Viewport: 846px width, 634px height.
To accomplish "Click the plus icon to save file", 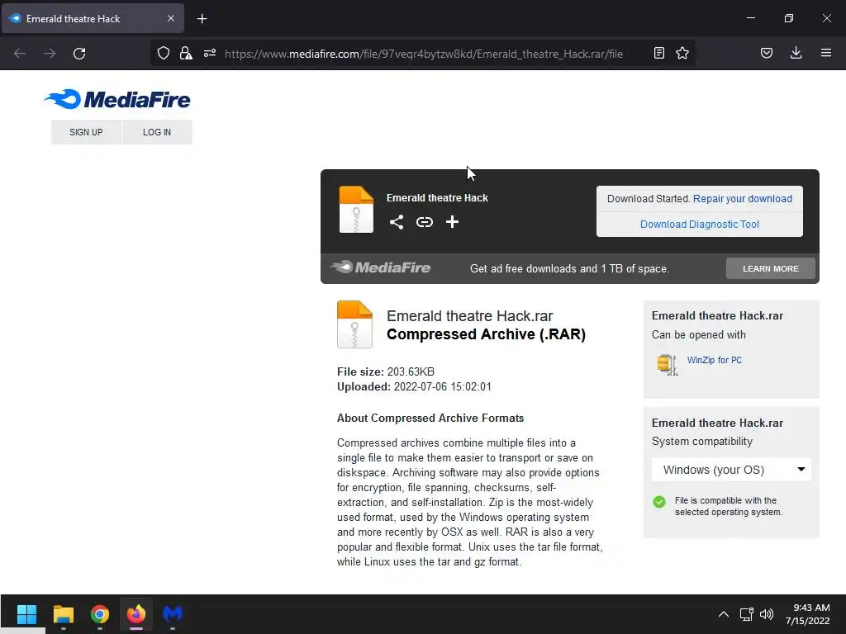I will tap(452, 221).
